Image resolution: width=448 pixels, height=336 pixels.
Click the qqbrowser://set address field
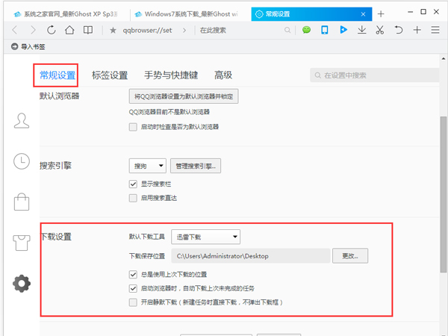pyautogui.click(x=147, y=31)
